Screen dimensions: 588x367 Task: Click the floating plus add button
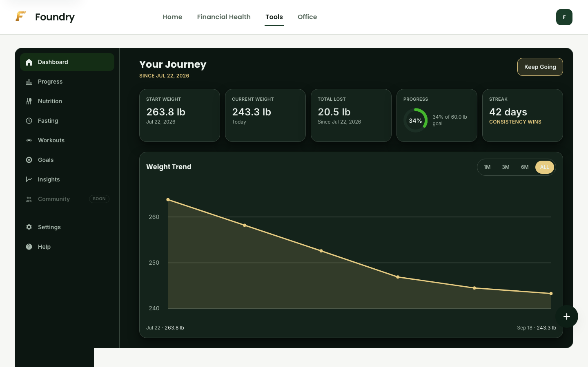pyautogui.click(x=567, y=316)
